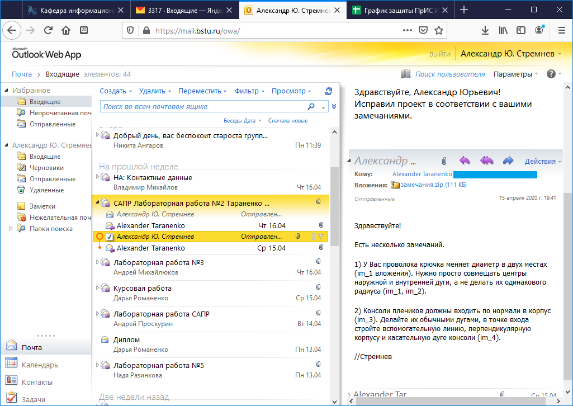
Task: Go to the Firefox Home page icon
Action: click(x=66, y=30)
